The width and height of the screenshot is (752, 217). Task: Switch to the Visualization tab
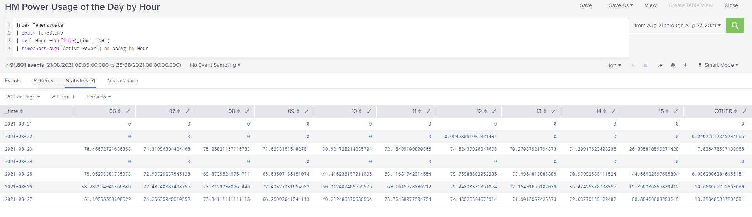[123, 81]
